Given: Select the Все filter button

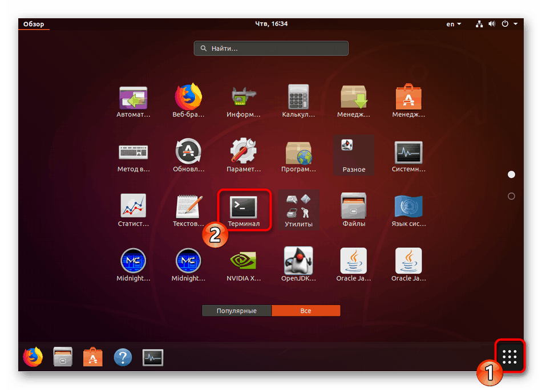Looking at the screenshot, I should tap(306, 310).
